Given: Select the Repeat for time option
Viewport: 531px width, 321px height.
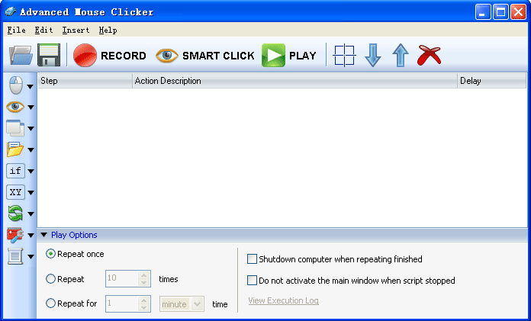Looking at the screenshot, I should [x=51, y=303].
